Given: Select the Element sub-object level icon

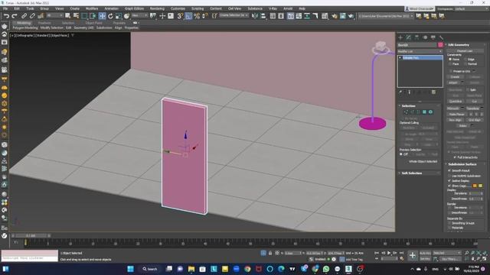Looking at the screenshot, I should [x=430, y=112].
